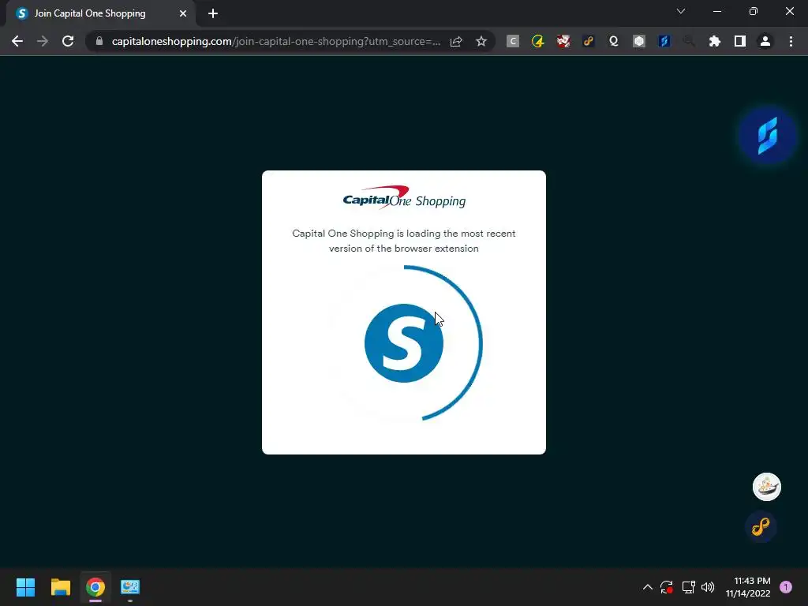This screenshot has height=606, width=808.
Task: Click the blue S loading spinner
Action: tap(404, 343)
